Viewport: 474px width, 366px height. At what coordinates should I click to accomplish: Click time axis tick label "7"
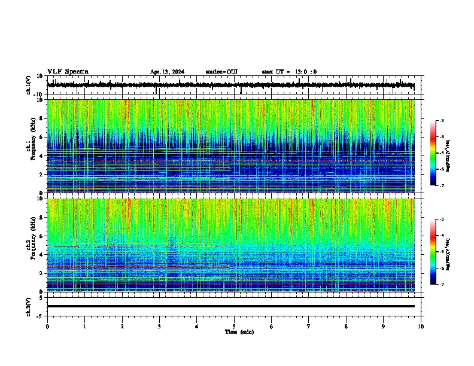pos(309,327)
